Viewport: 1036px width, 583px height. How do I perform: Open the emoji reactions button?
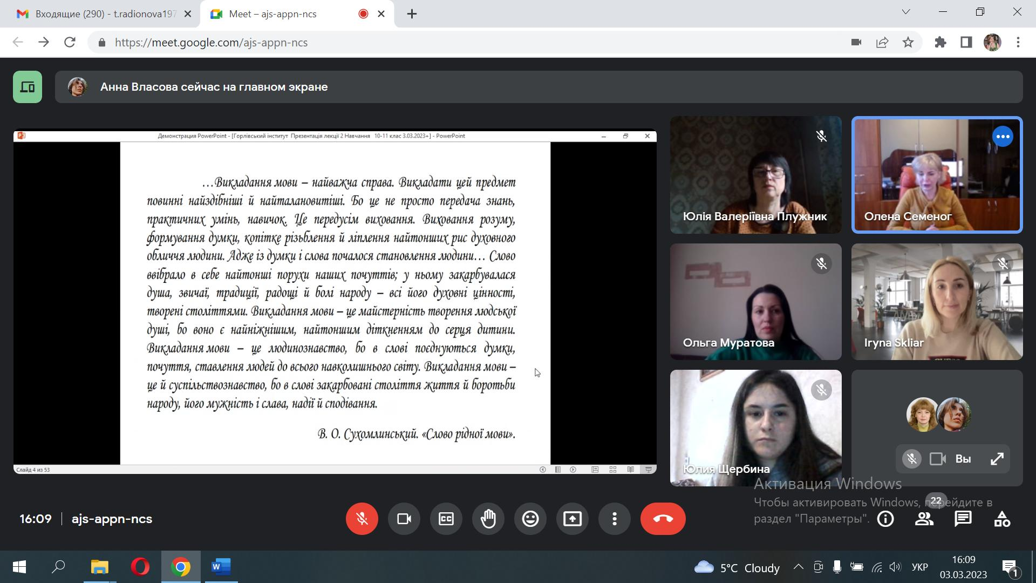530,519
